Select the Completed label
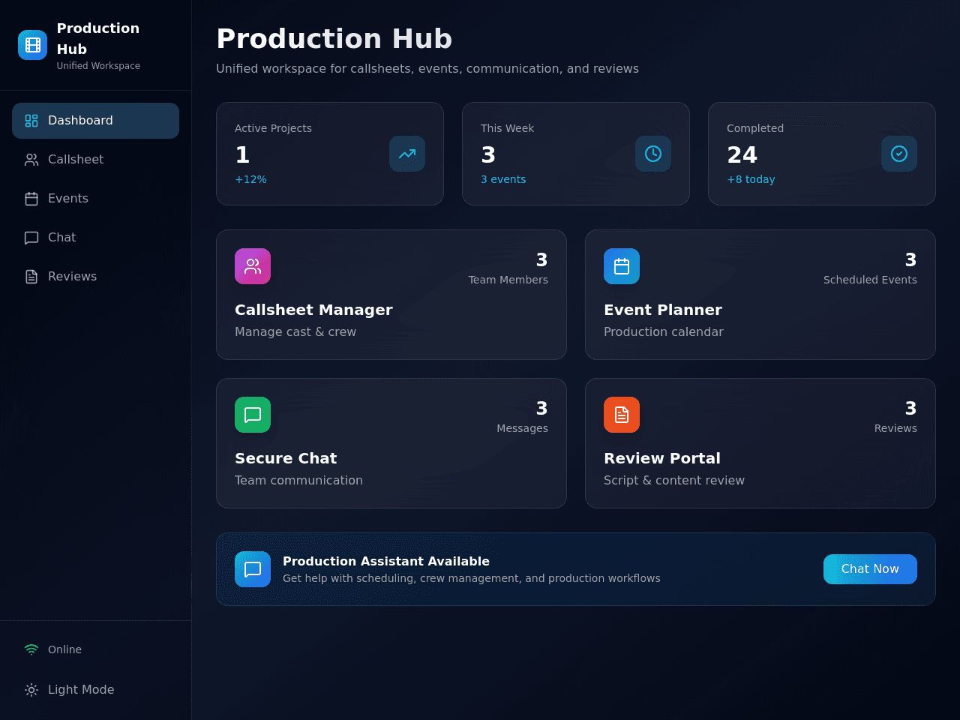The image size is (960, 720). point(755,128)
